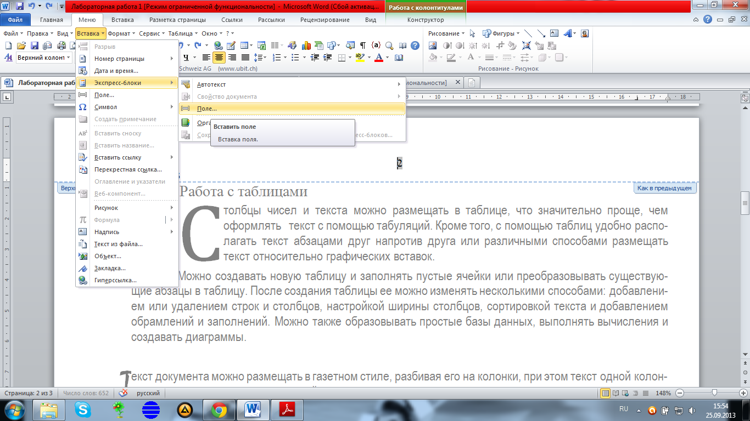Open the style box showing Верхний колон
The image size is (750, 421).
44,57
